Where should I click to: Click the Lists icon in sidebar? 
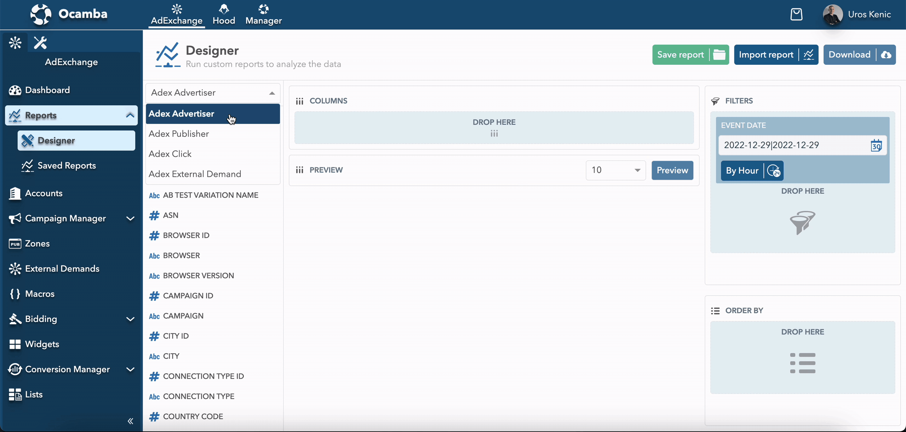click(x=15, y=395)
